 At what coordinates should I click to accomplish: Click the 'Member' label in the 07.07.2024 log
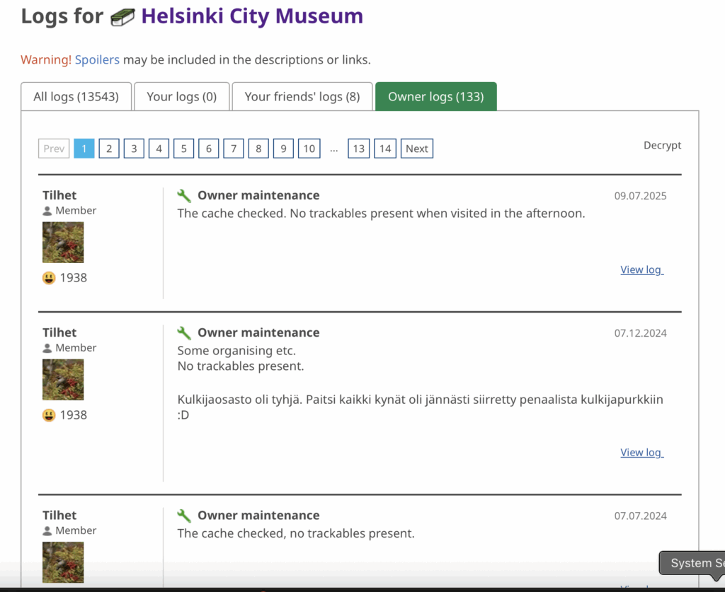click(76, 530)
